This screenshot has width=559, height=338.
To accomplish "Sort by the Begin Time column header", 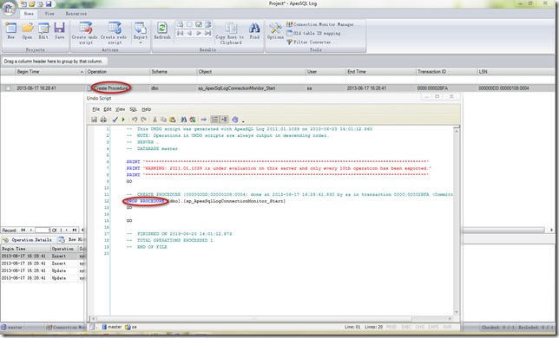I will 50,72.
